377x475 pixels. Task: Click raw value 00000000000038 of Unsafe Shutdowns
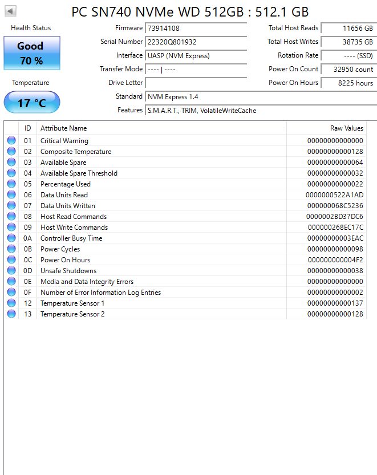pos(335,270)
